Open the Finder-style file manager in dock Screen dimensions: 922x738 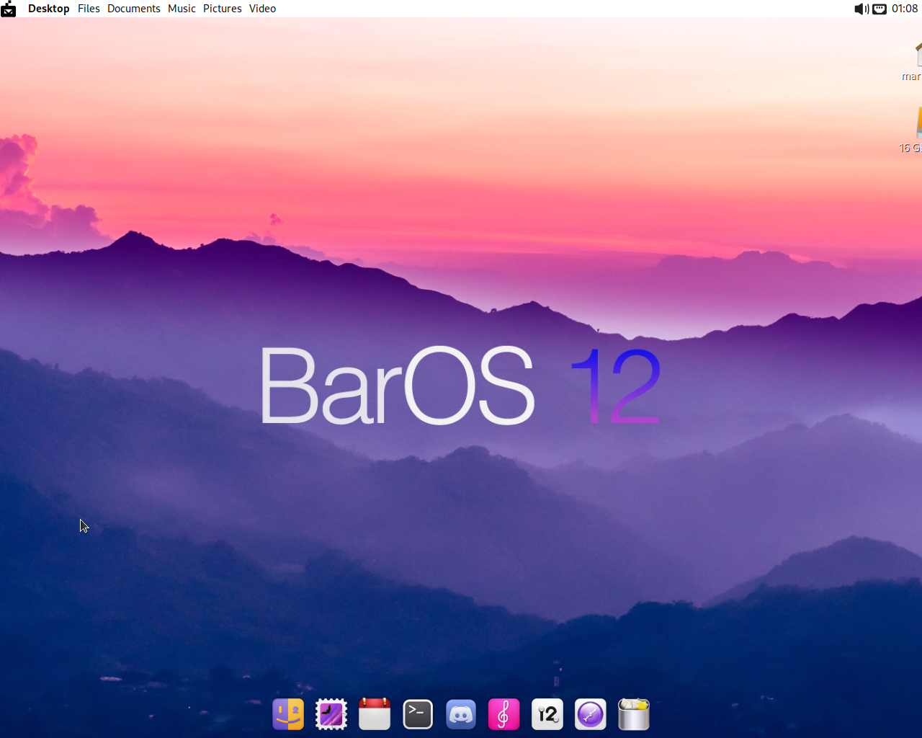pyautogui.click(x=288, y=714)
